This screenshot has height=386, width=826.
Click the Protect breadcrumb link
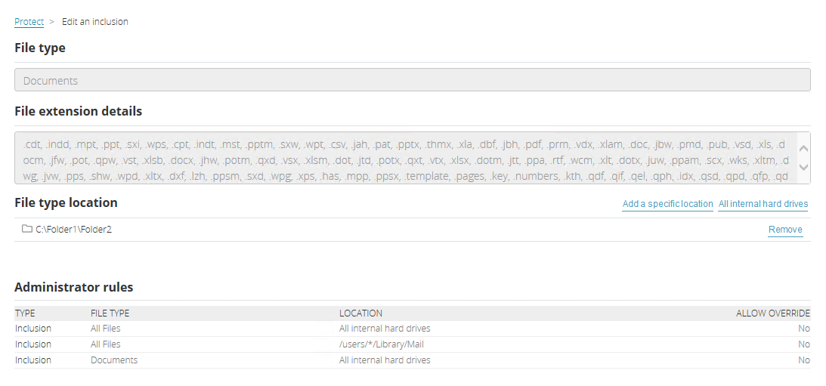click(29, 22)
